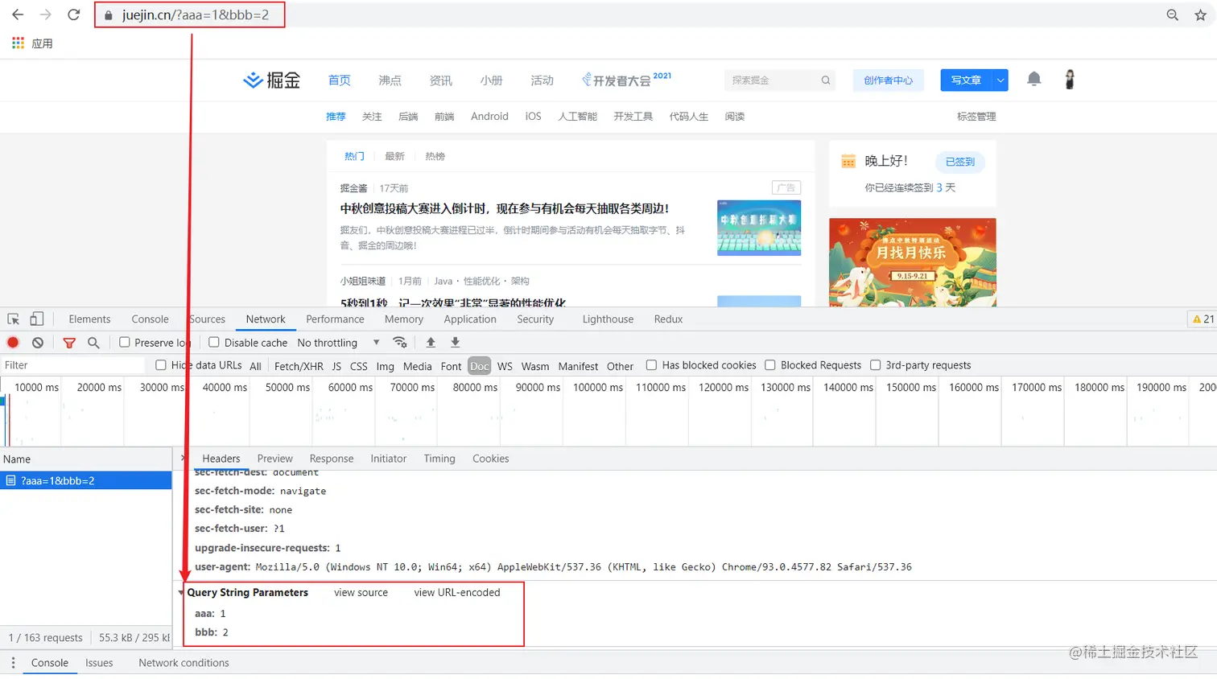The height and width of the screenshot is (679, 1217).
Task: Open the Timing tab of the request
Action: (x=439, y=459)
